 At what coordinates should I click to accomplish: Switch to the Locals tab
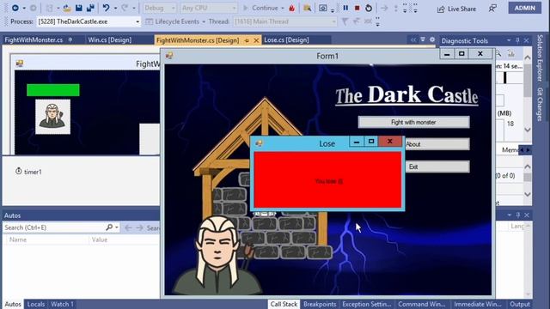[36, 304]
